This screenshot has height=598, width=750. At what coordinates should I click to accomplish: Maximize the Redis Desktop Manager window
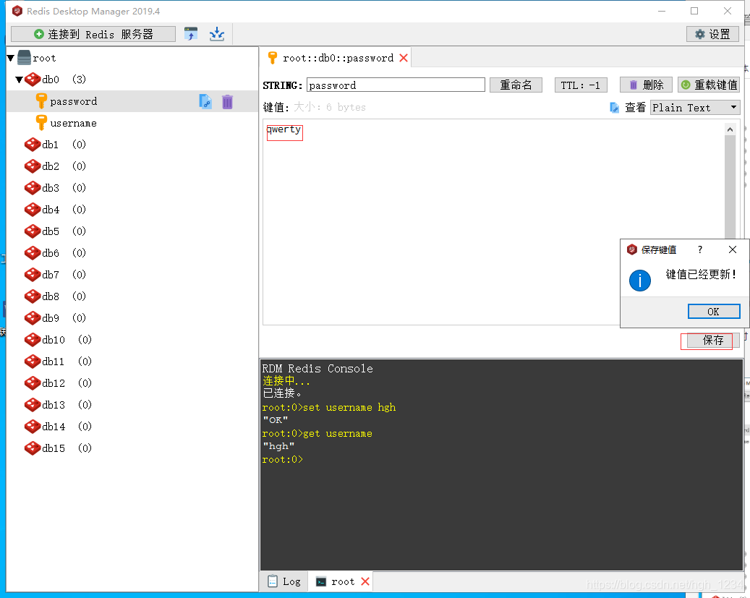(x=694, y=11)
